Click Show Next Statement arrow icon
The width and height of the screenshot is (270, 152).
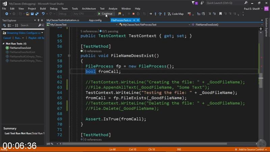151,14
